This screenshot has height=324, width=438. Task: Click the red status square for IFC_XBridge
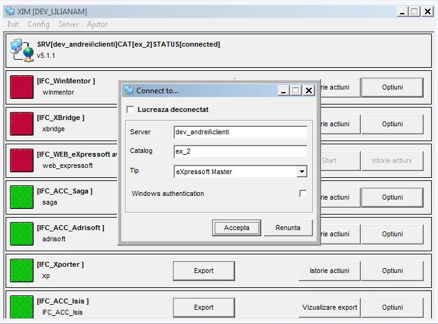[x=22, y=124]
